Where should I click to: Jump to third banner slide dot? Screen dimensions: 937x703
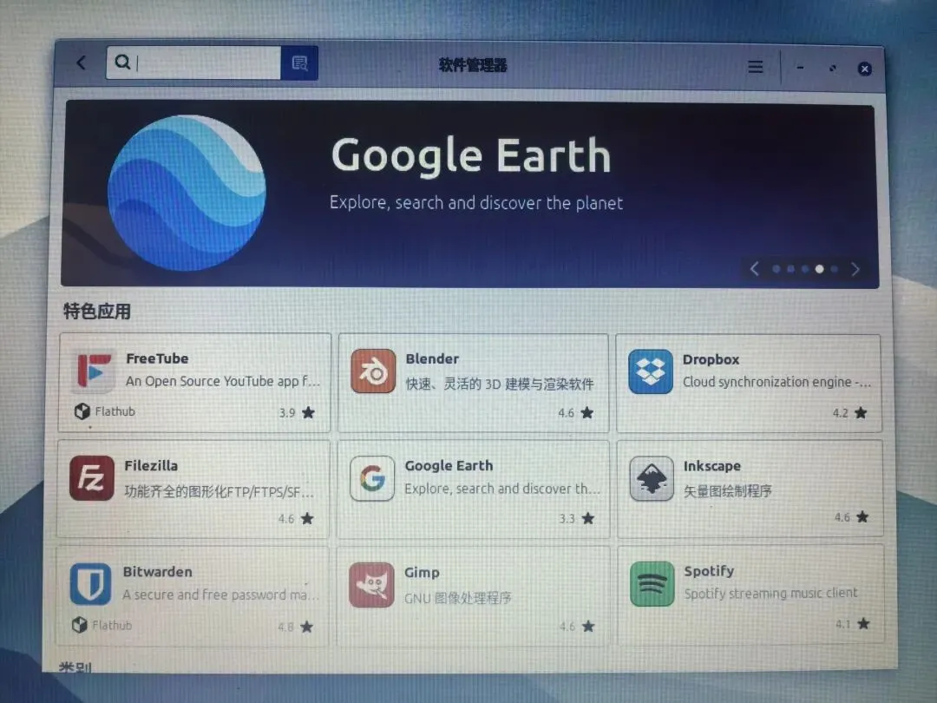(805, 269)
